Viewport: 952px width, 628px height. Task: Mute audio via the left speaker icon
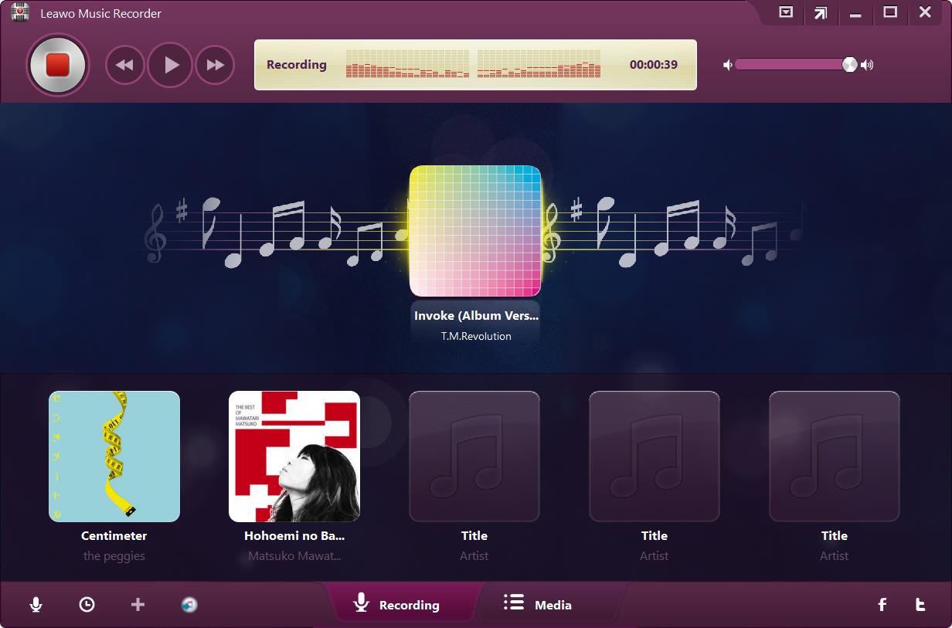[x=727, y=65]
